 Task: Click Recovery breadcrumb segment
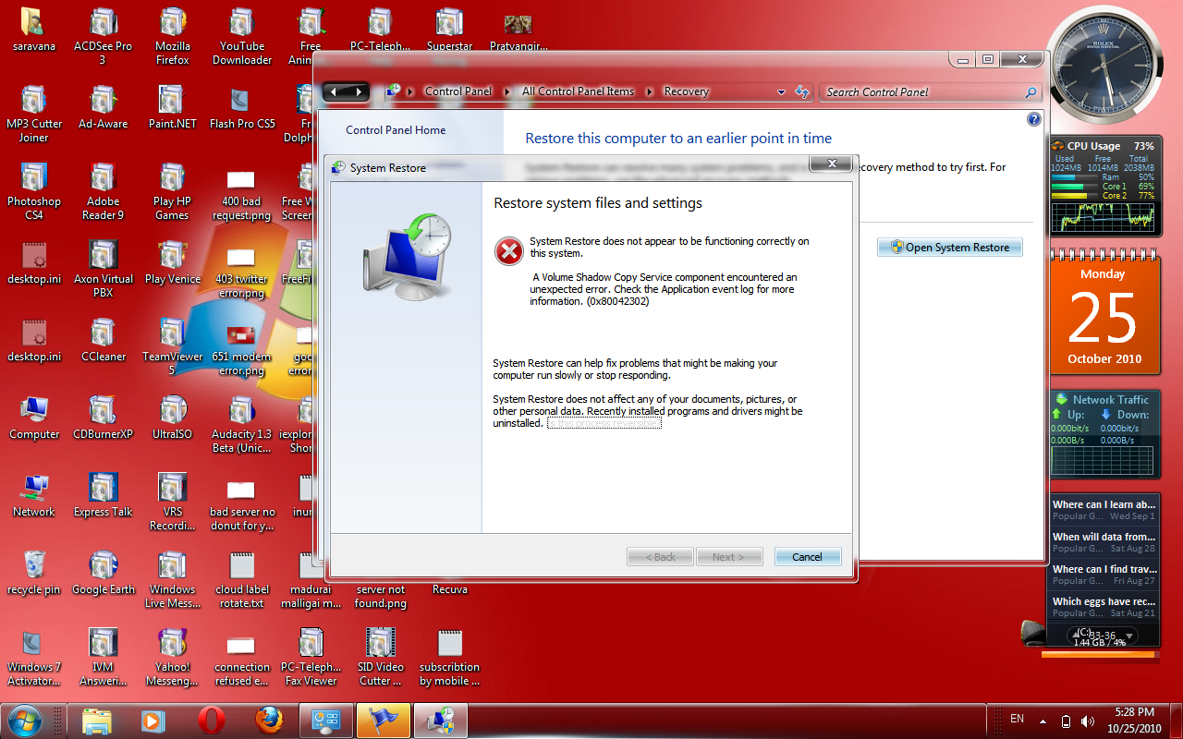click(686, 91)
